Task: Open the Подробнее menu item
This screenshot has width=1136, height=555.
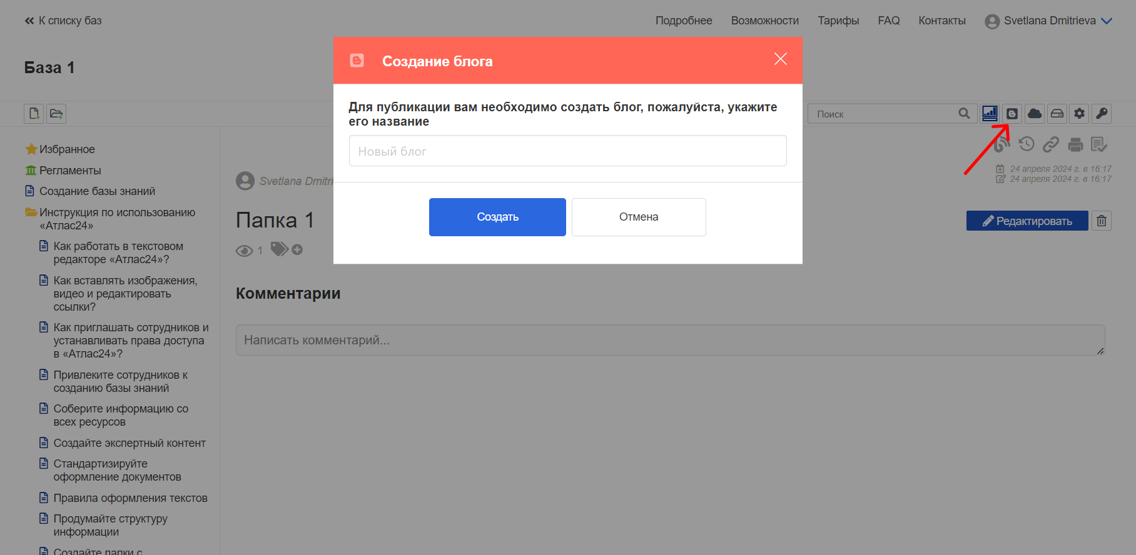Action: click(684, 21)
